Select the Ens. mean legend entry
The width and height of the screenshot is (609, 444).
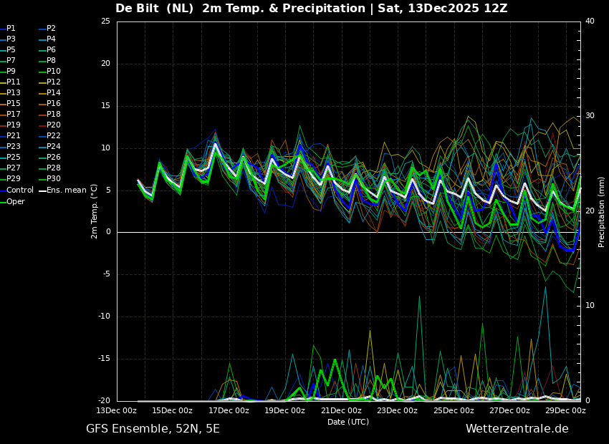pos(66,190)
